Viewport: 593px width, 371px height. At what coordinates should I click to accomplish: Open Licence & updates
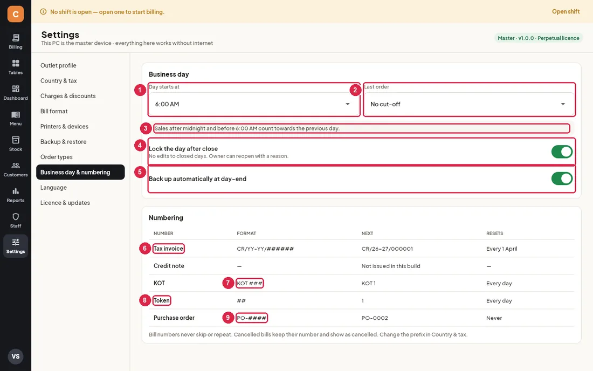(x=65, y=203)
